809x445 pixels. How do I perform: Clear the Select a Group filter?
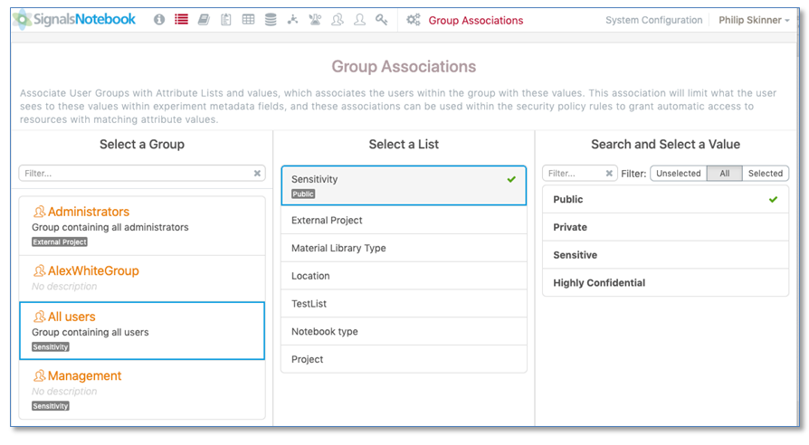coord(257,173)
